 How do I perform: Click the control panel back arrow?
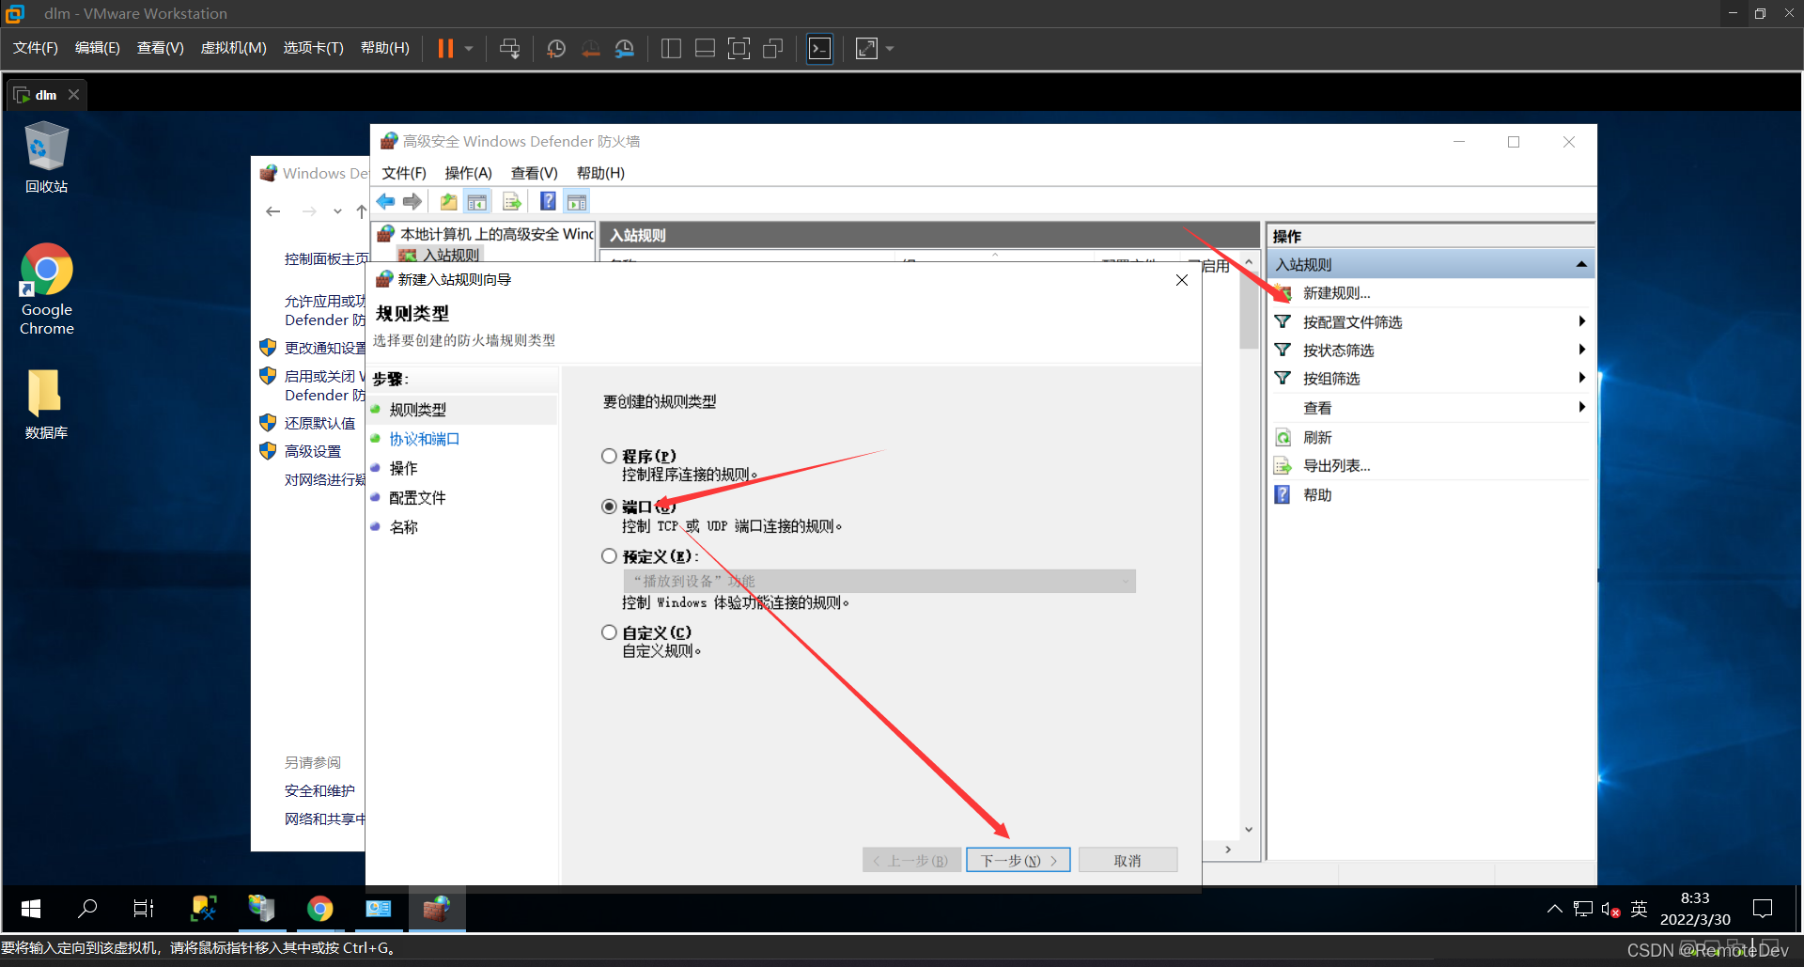(x=273, y=211)
